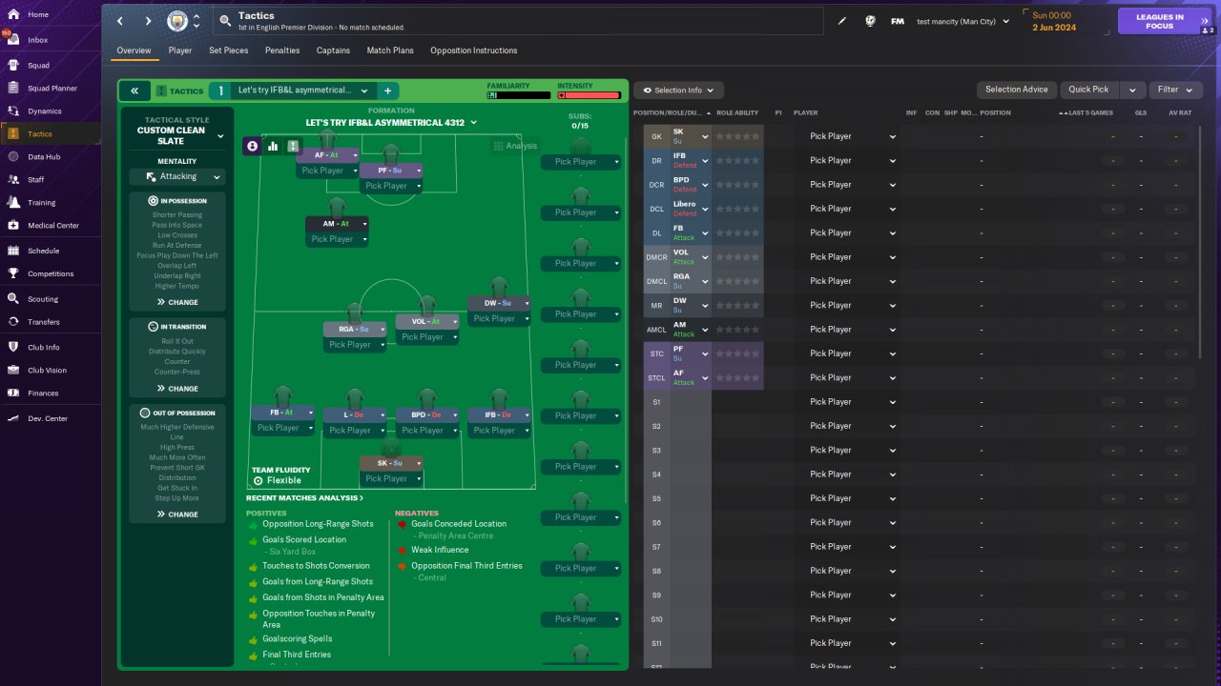
Task: Switch to Opposition Instructions tab
Action: 474,50
